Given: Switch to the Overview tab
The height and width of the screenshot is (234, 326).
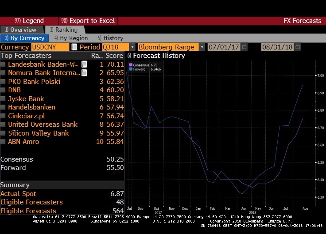Looking at the screenshot, I should (x=21, y=30).
